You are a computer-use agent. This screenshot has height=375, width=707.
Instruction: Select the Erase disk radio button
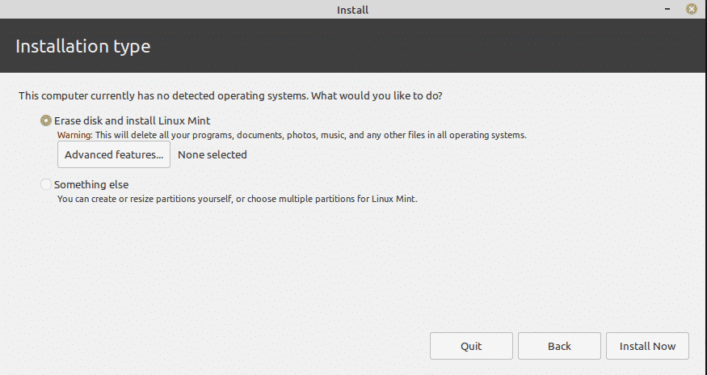pos(46,120)
